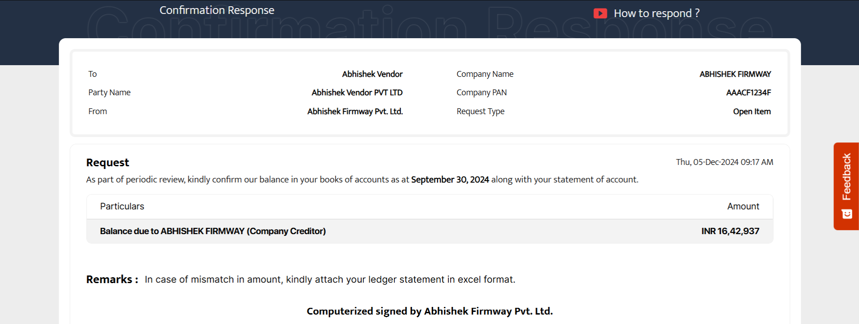This screenshot has width=859, height=324.
Task: Click the Amount column header
Action: point(743,206)
